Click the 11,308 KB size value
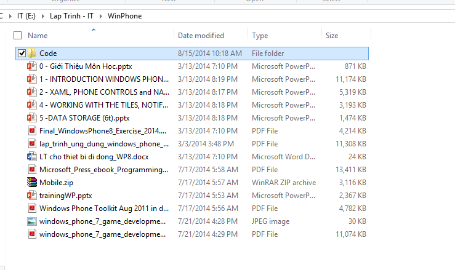455x270 pixels. [351, 143]
